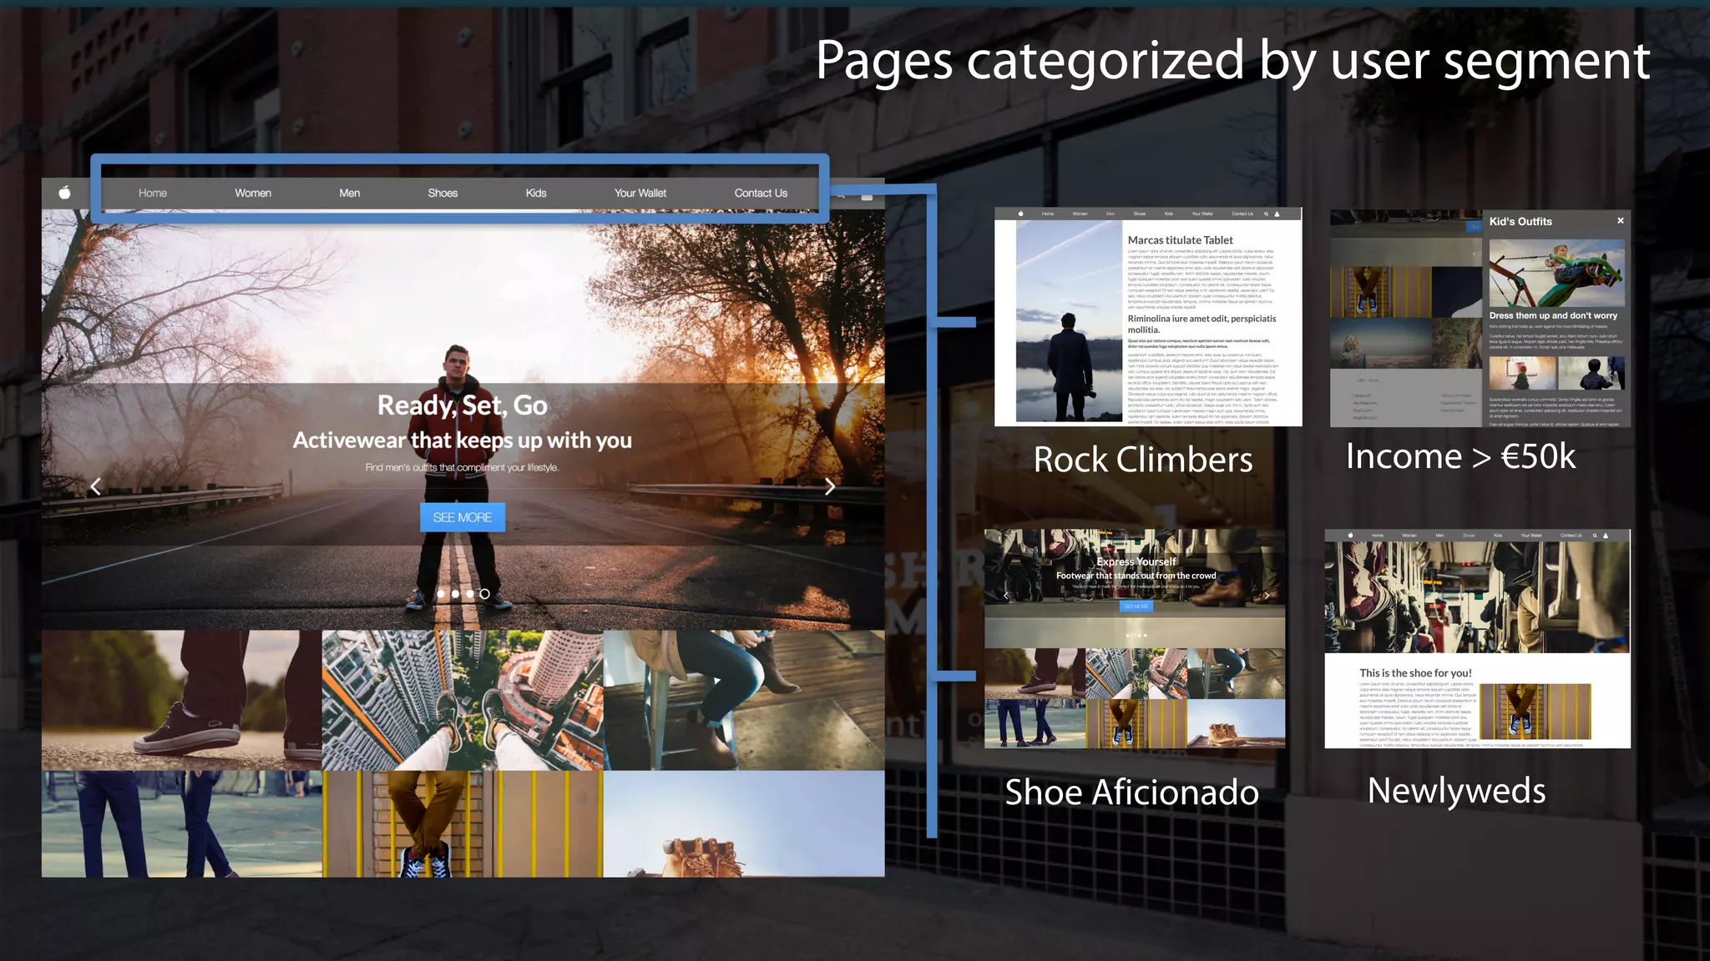The image size is (1710, 961).
Task: Open Shoes in the main navigation bar
Action: click(x=443, y=193)
